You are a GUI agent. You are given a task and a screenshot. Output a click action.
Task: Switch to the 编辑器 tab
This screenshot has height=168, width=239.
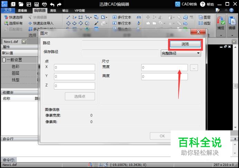tap(40, 10)
